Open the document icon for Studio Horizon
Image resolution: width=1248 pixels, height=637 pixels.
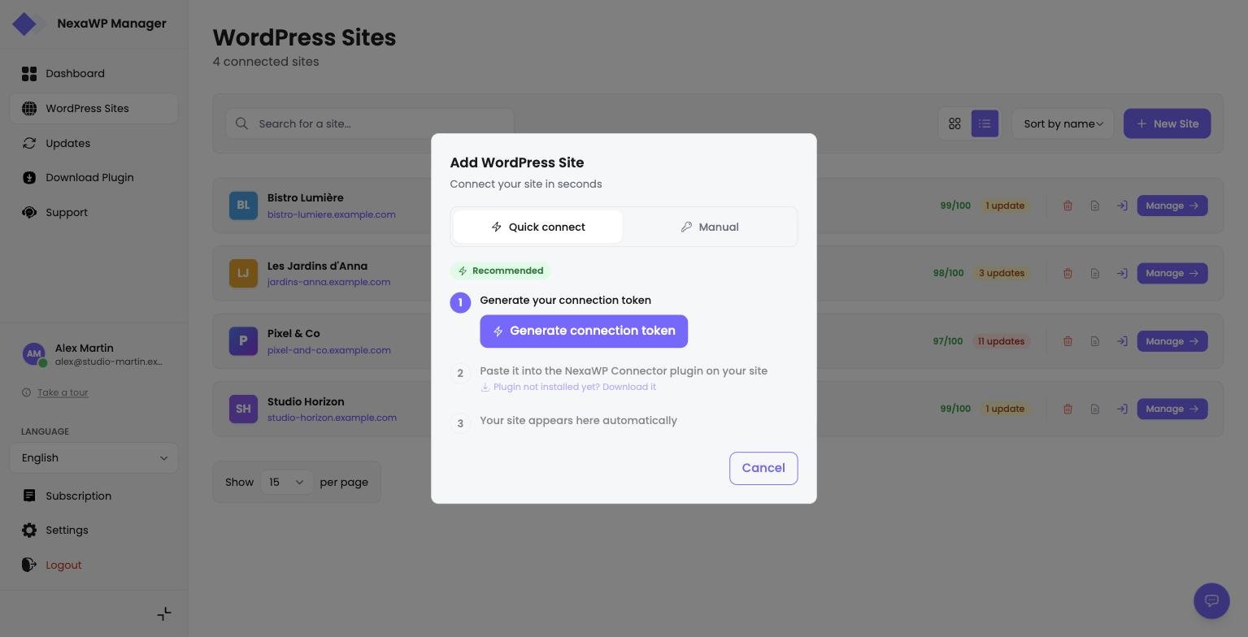(x=1095, y=409)
